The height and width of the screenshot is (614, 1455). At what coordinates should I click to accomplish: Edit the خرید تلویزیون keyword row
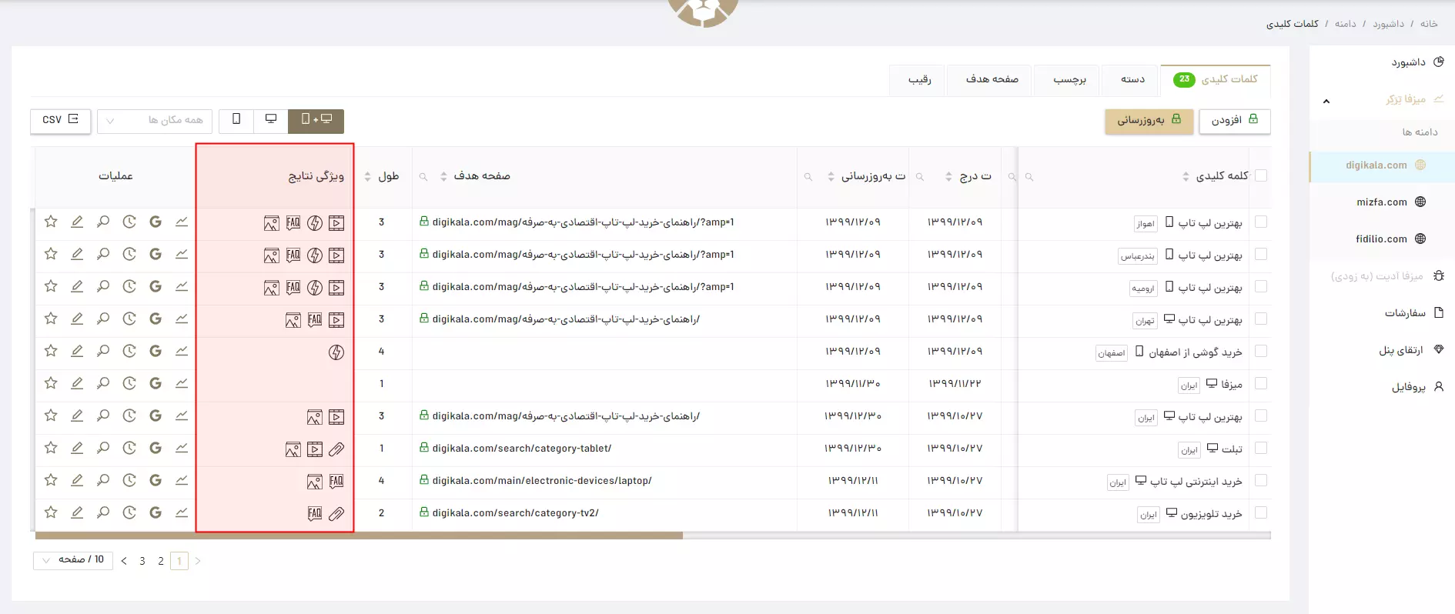click(77, 512)
